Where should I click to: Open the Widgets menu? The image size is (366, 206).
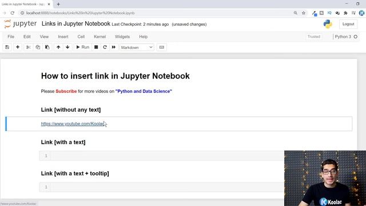pos(122,37)
